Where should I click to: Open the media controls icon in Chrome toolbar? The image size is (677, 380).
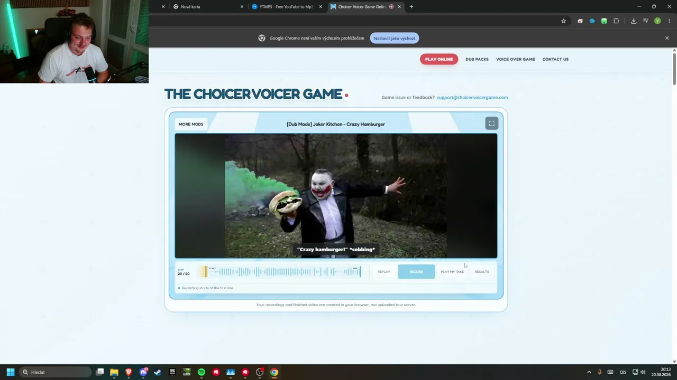646,21
